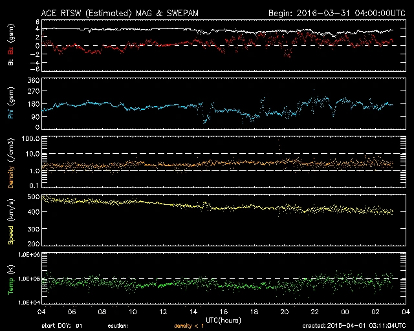414x331 pixels.
Task: Click the 'start DOY: 91' text
Action: pos(62,326)
